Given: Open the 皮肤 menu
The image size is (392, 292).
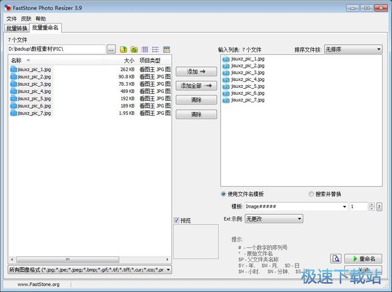Looking at the screenshot, I should [26, 19].
